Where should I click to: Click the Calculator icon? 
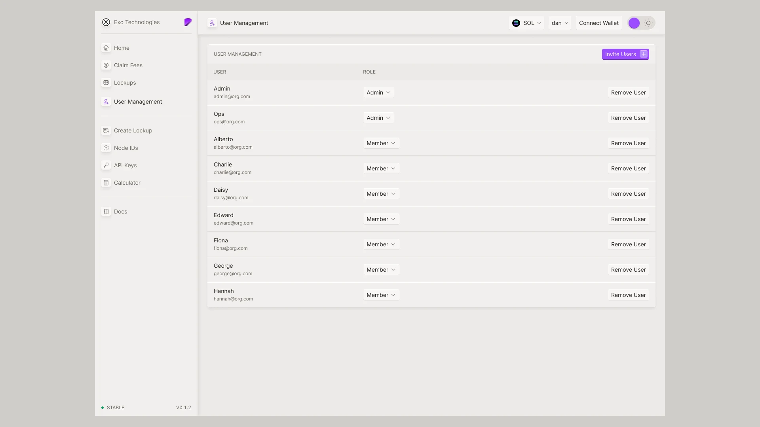(x=106, y=183)
